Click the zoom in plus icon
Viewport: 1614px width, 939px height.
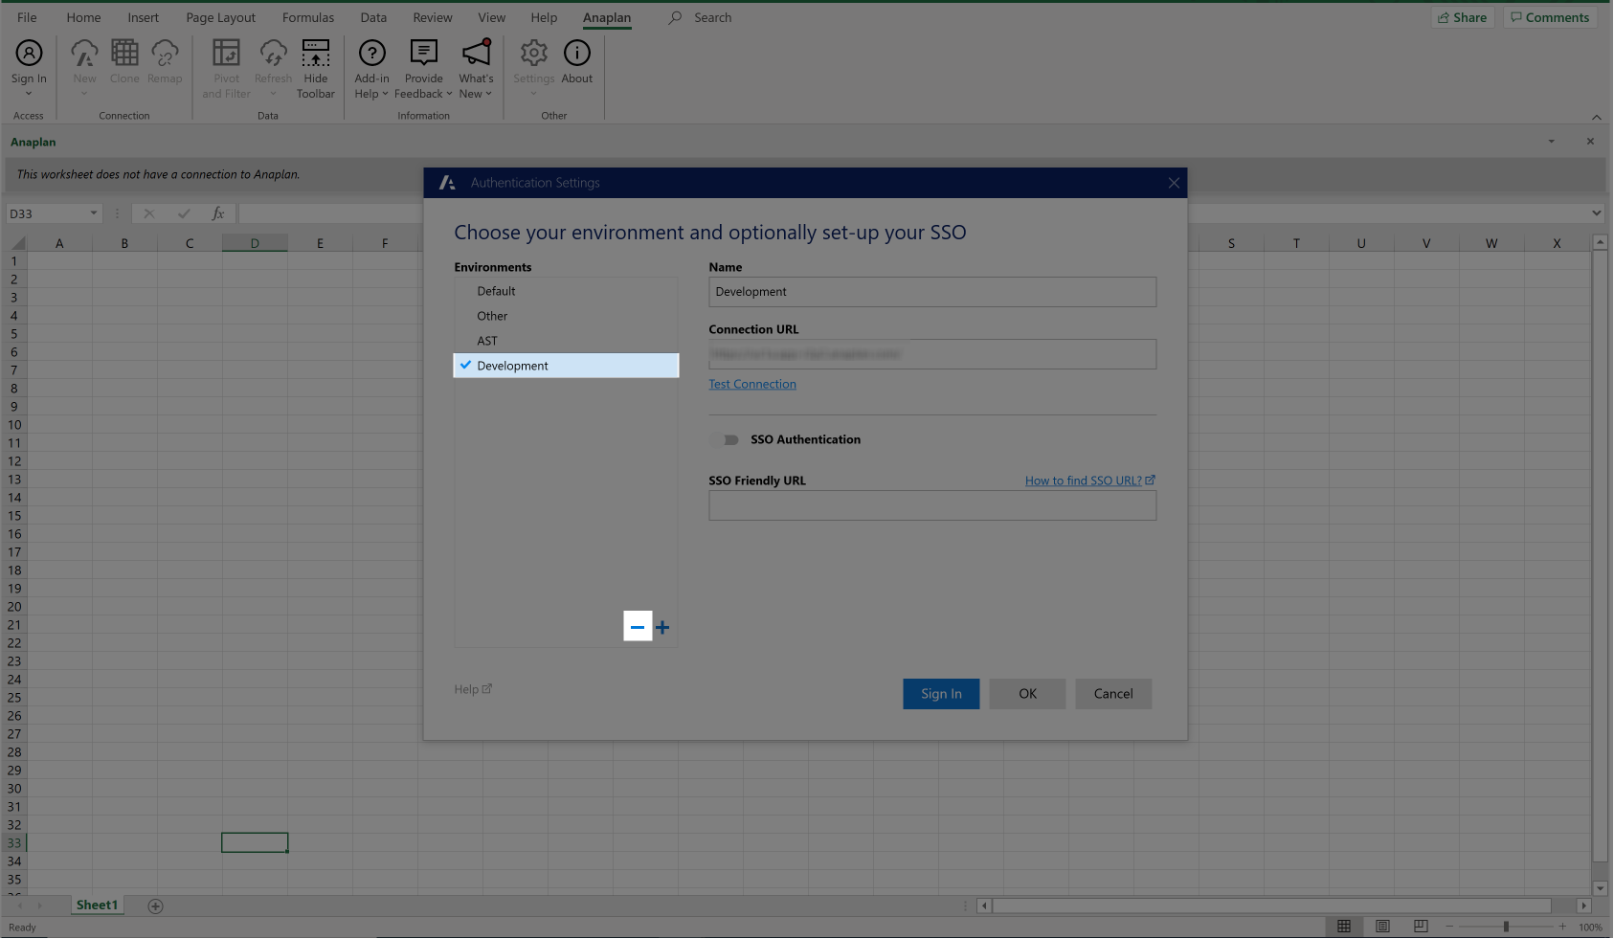(x=1562, y=927)
